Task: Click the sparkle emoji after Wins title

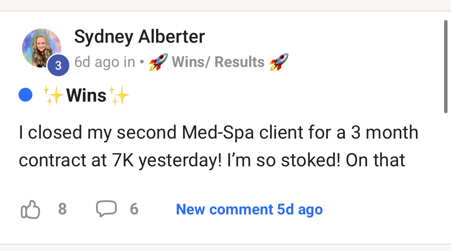Action: [x=119, y=95]
